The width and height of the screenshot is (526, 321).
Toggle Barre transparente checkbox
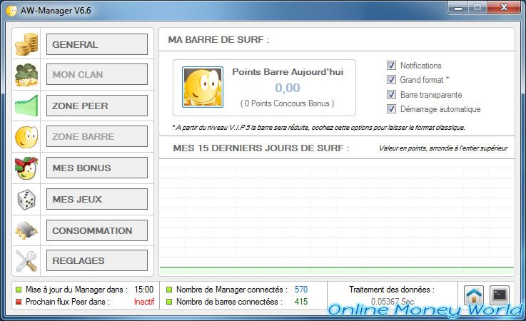[x=391, y=95]
